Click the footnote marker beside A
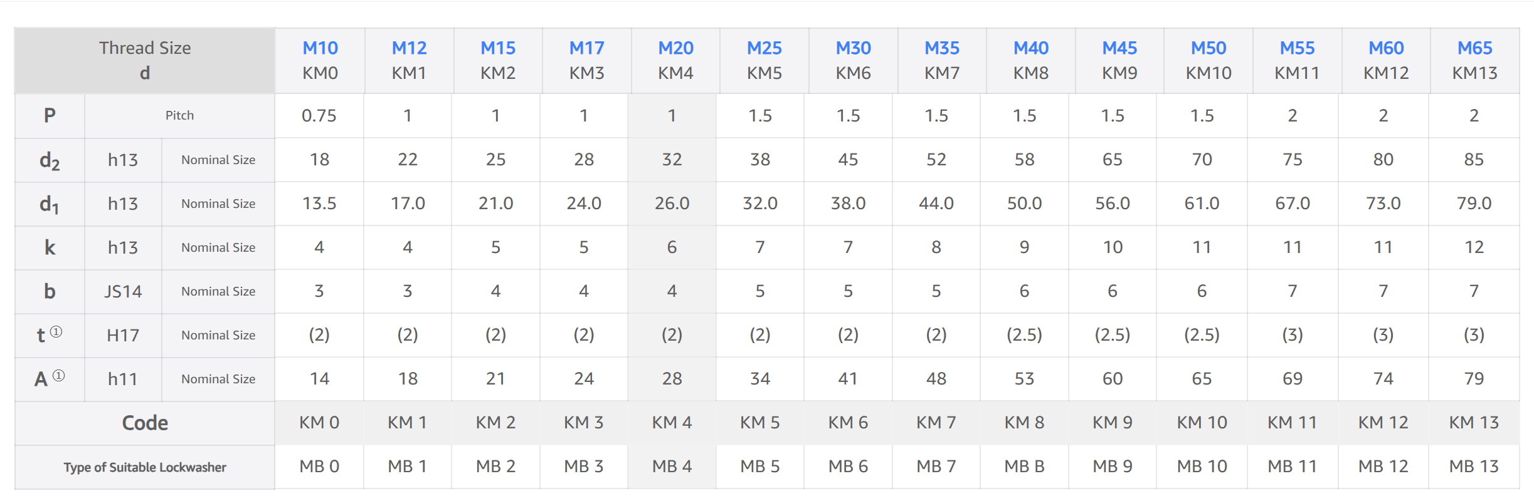 point(58,376)
